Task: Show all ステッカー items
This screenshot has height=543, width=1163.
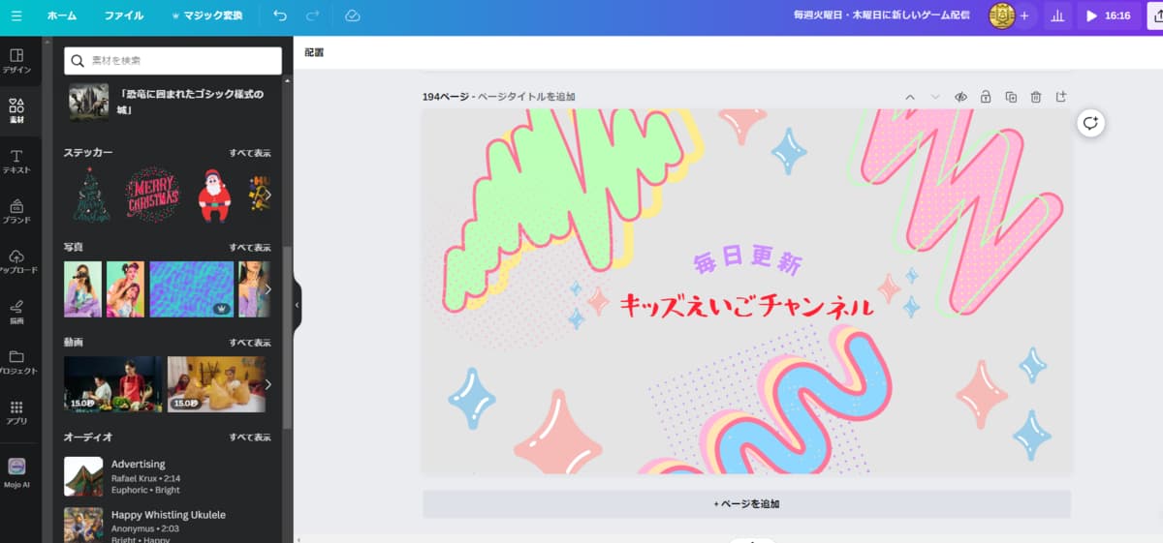Action: click(250, 153)
